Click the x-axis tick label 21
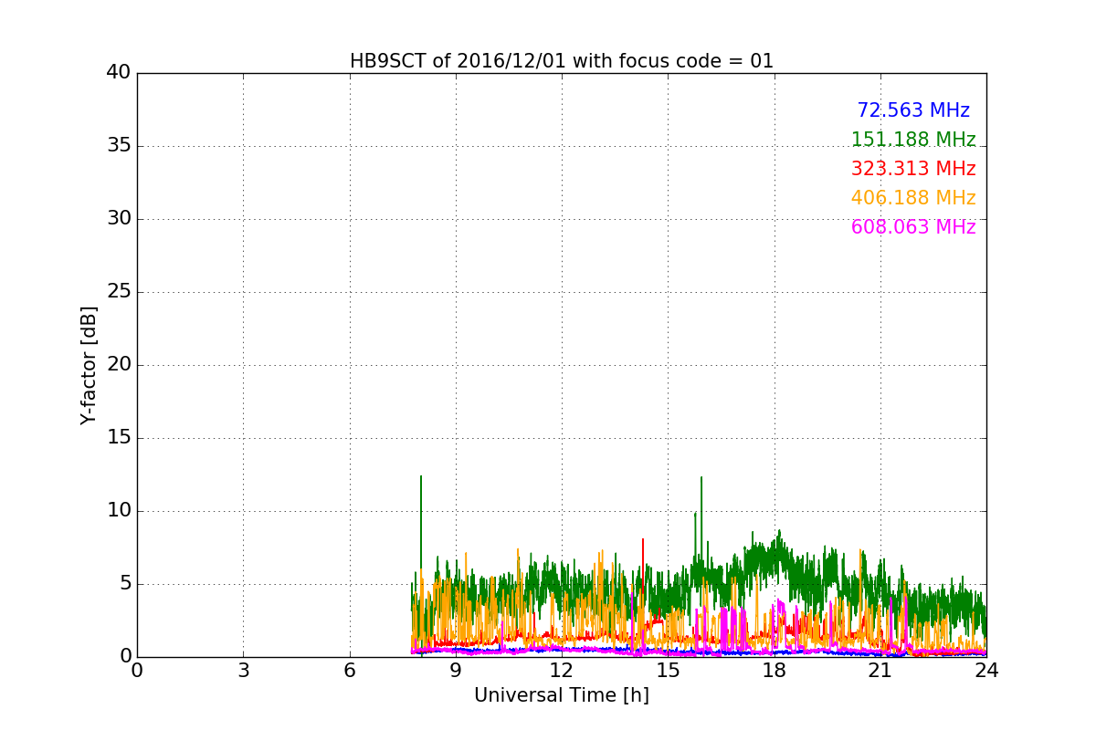Screen dimensions: 1096x730 coord(880,671)
